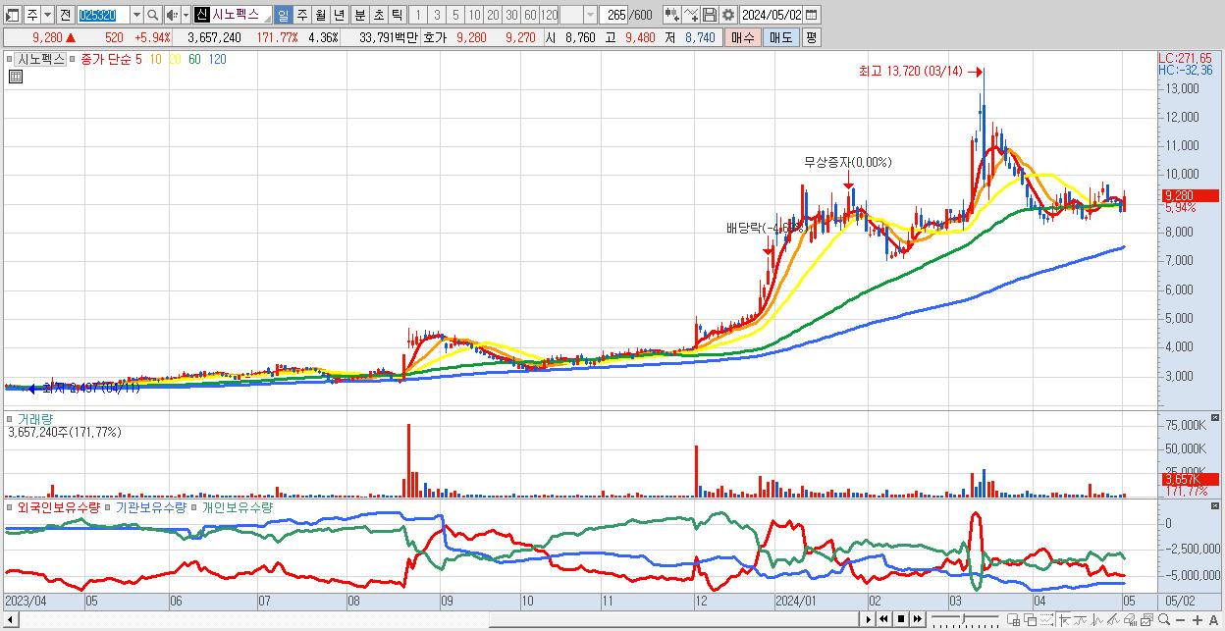Click the 주 market type button
The width and height of the screenshot is (1225, 631).
31,15
